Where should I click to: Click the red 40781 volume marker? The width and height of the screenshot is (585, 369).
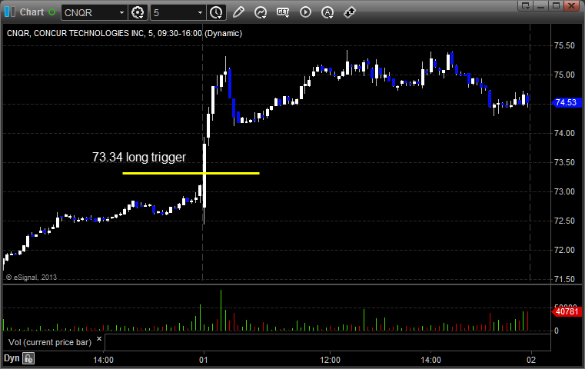click(567, 311)
